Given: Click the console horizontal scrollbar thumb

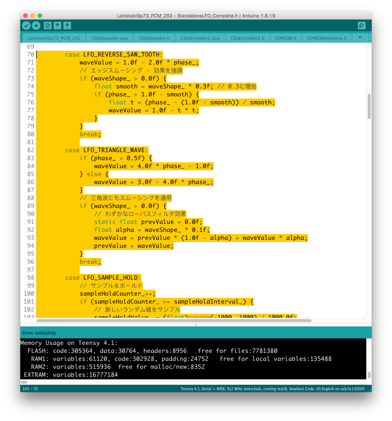Looking at the screenshot, I should click(24, 382).
